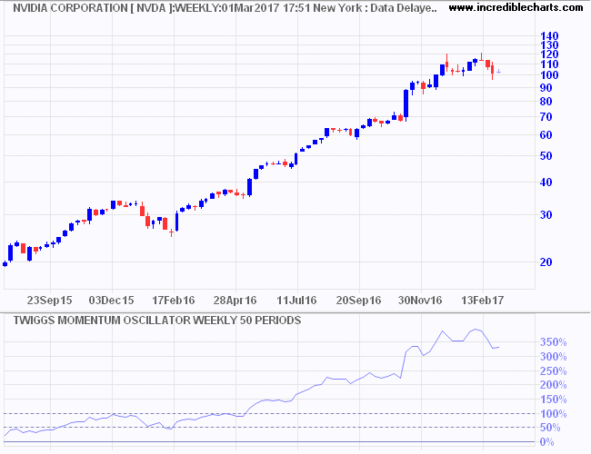This screenshot has height=454, width=591.
Task: Click the oscillator 50% axis label
Action: (550, 428)
